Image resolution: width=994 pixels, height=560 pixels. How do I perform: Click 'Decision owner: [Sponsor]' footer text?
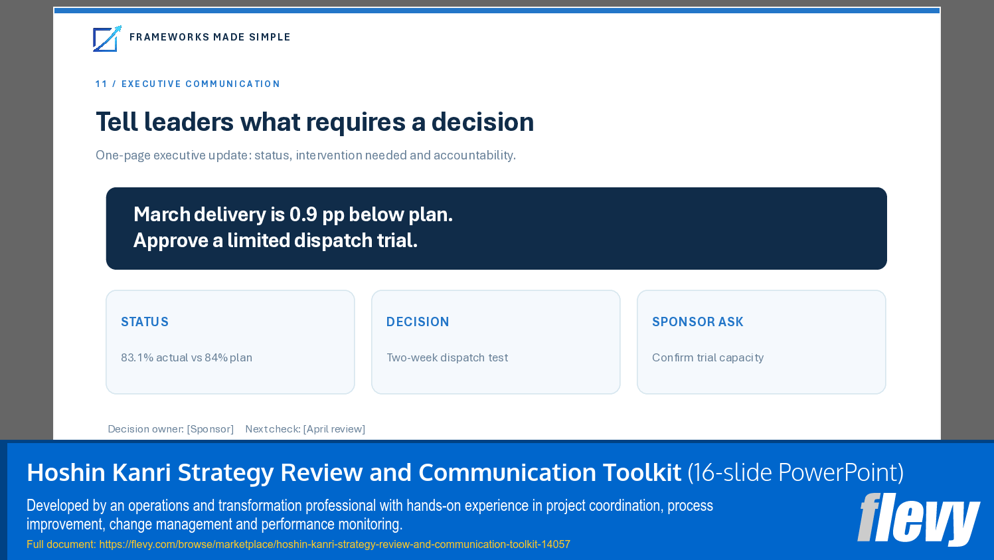[x=171, y=429]
